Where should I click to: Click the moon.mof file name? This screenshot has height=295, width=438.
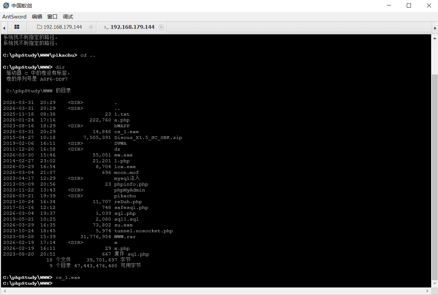(x=127, y=173)
